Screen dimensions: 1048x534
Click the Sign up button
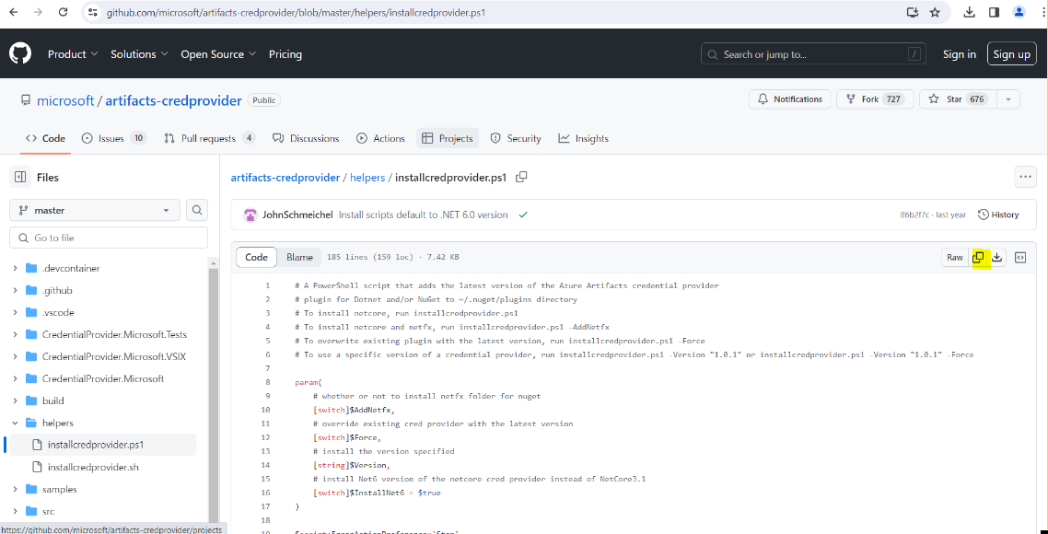pos(1011,54)
